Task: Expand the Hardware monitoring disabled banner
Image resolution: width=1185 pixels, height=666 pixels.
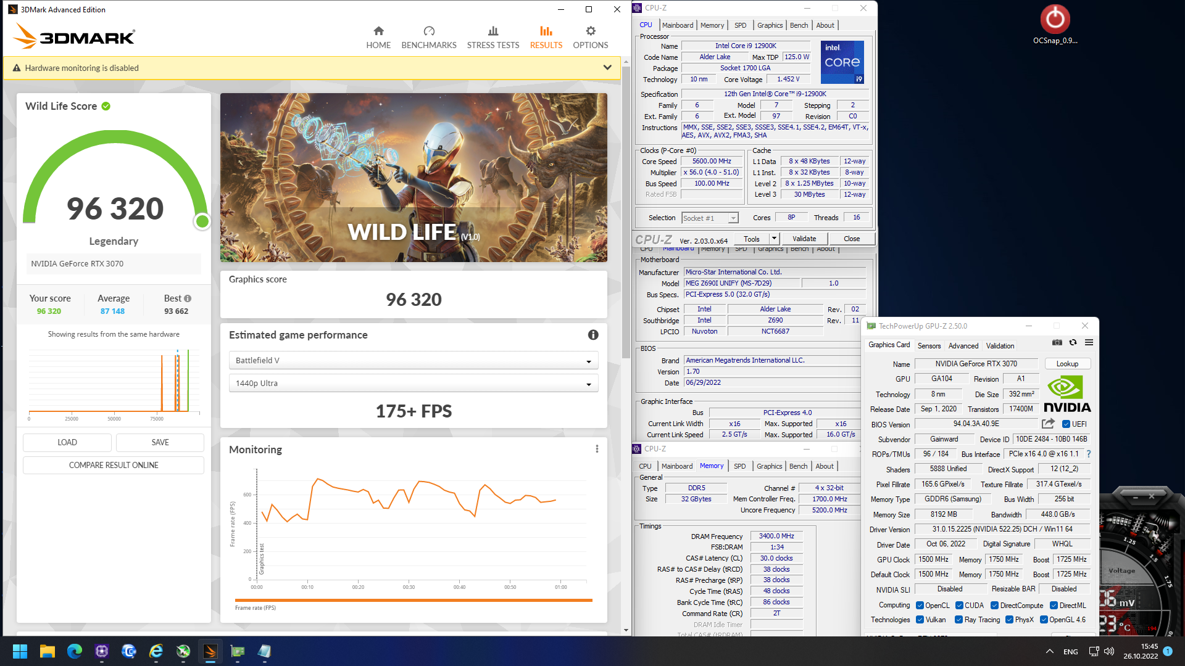Action: 607,68
